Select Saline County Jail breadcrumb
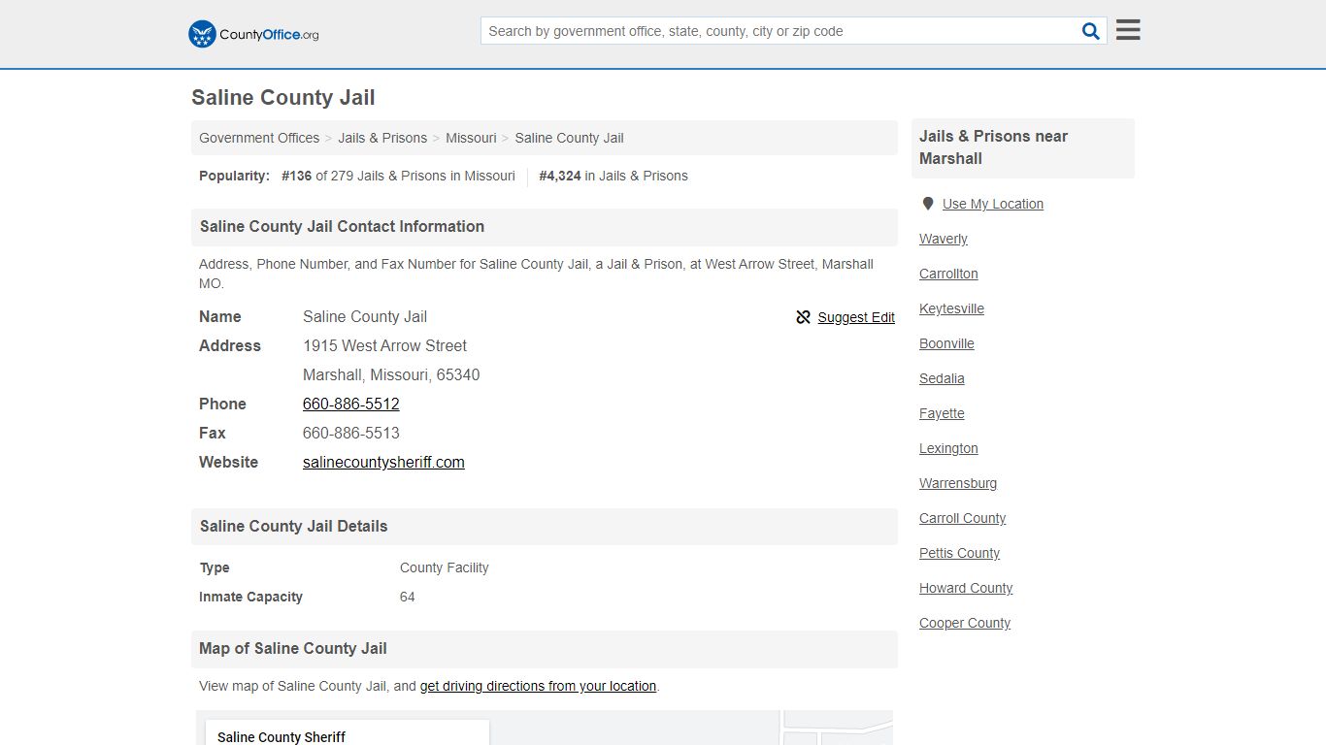This screenshot has height=745, width=1326. click(569, 138)
